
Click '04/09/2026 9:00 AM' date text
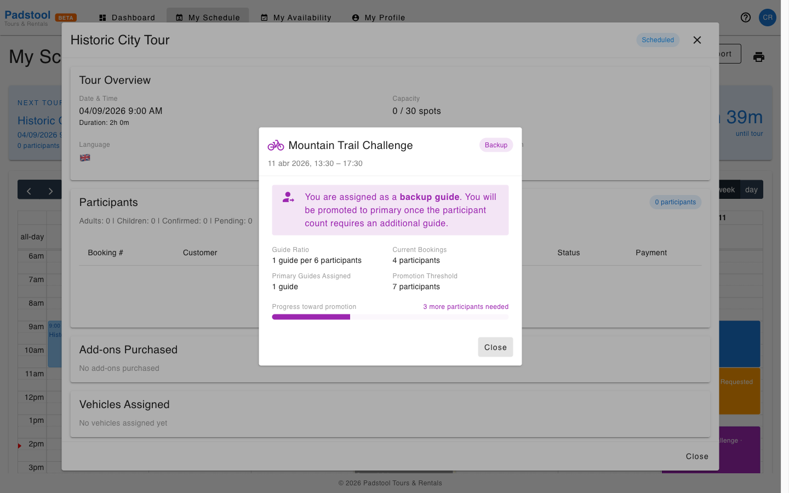pyautogui.click(x=121, y=111)
